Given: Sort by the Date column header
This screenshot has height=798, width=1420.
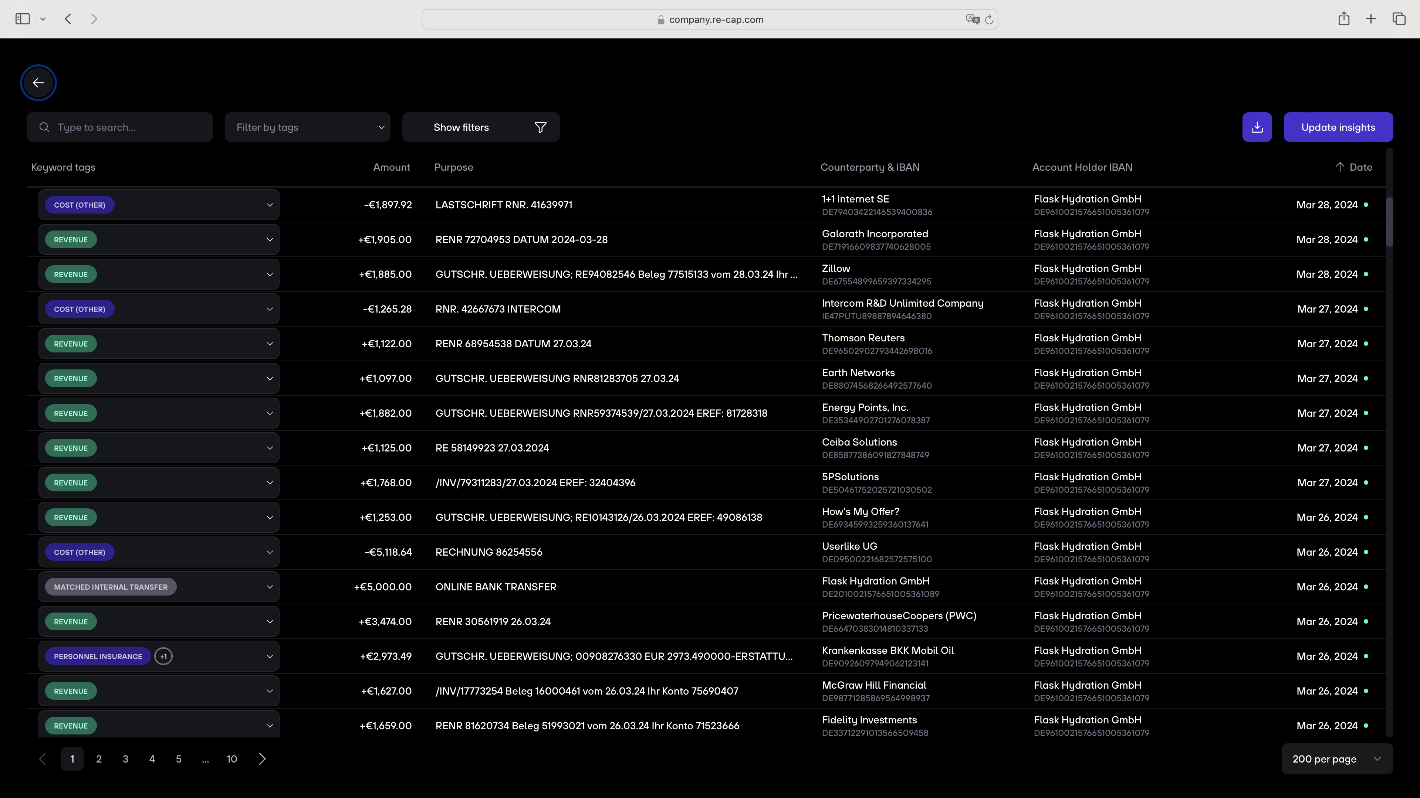Looking at the screenshot, I should click(1360, 167).
